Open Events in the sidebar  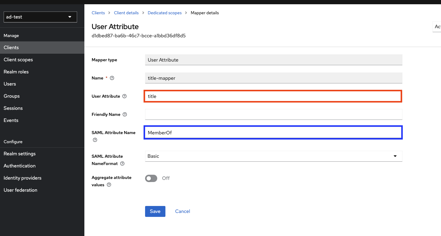click(42, 120)
